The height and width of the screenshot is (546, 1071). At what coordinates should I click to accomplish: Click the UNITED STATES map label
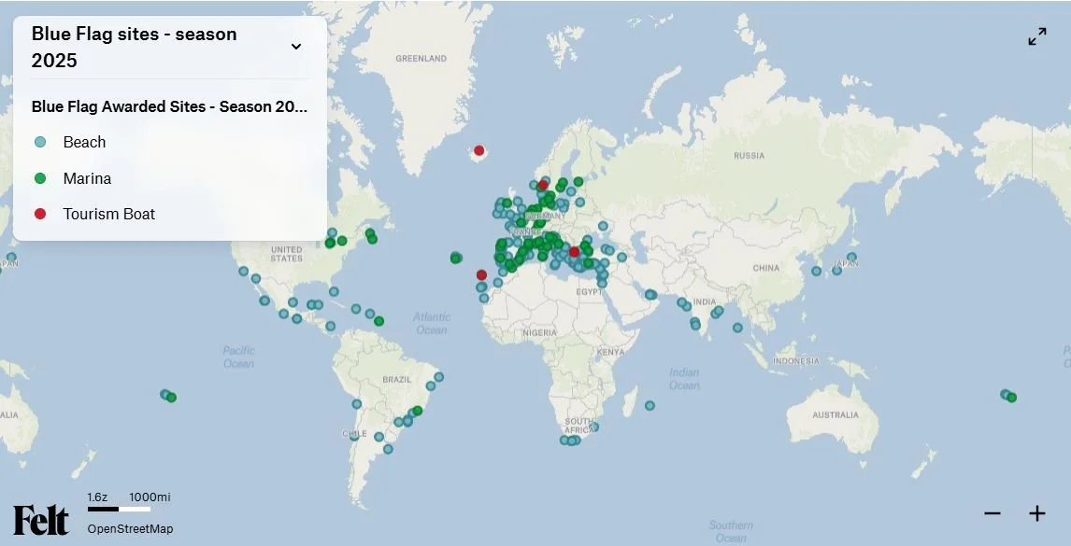[286, 254]
